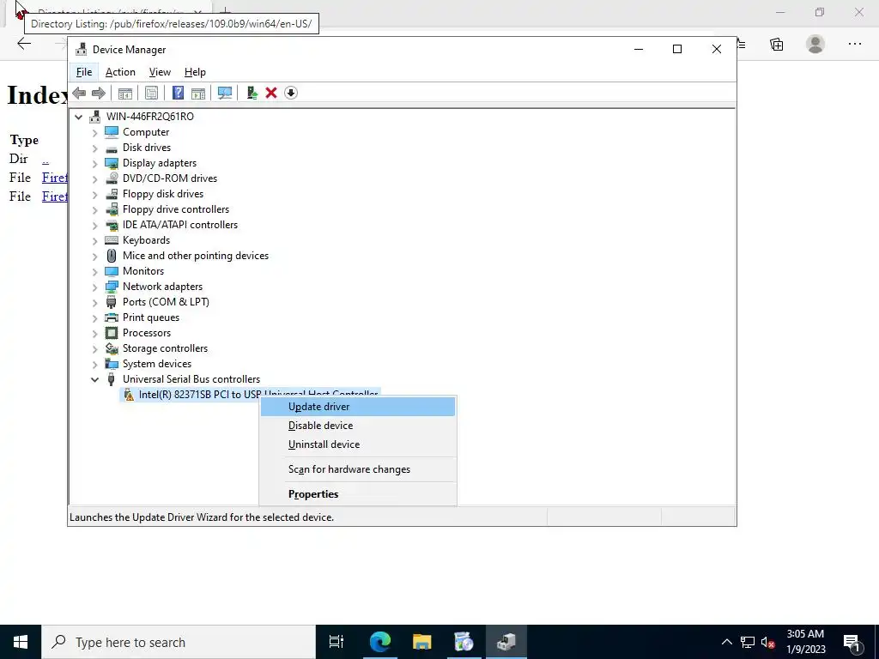879x659 pixels.
Task: Click the Computer category icon
Action: tap(112, 132)
